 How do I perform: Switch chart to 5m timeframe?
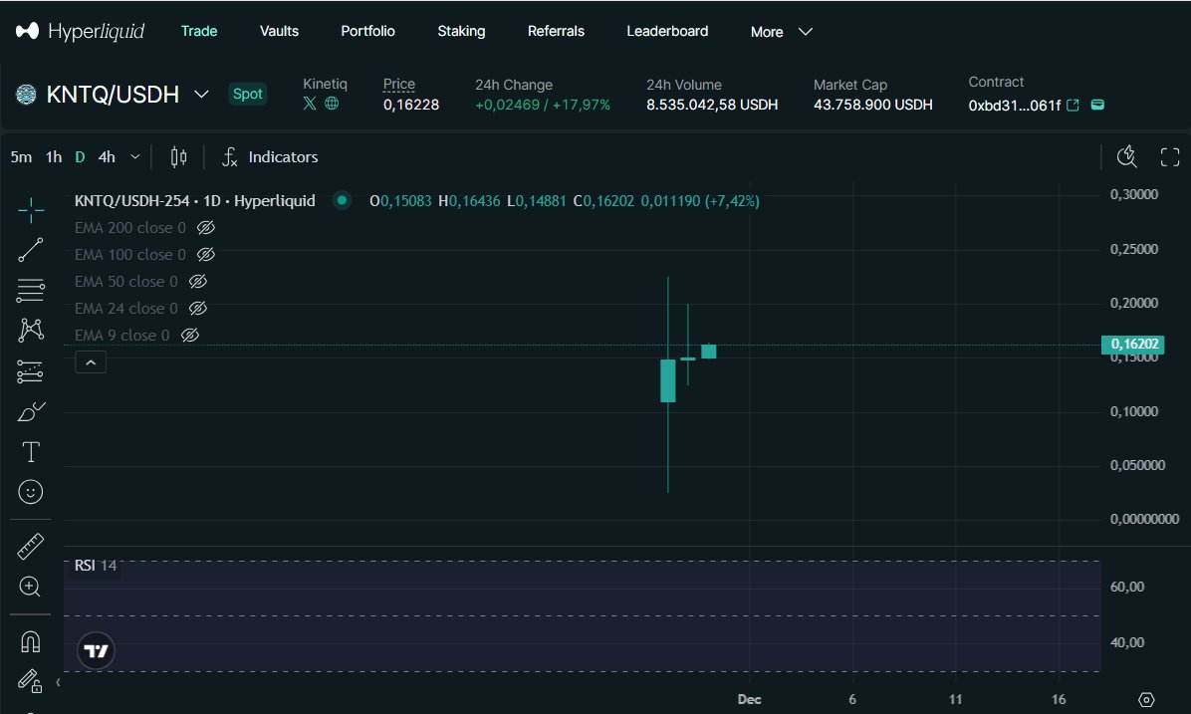21,157
